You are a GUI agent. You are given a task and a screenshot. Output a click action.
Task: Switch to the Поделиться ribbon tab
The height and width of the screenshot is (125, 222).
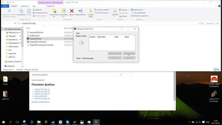tap(25, 6)
